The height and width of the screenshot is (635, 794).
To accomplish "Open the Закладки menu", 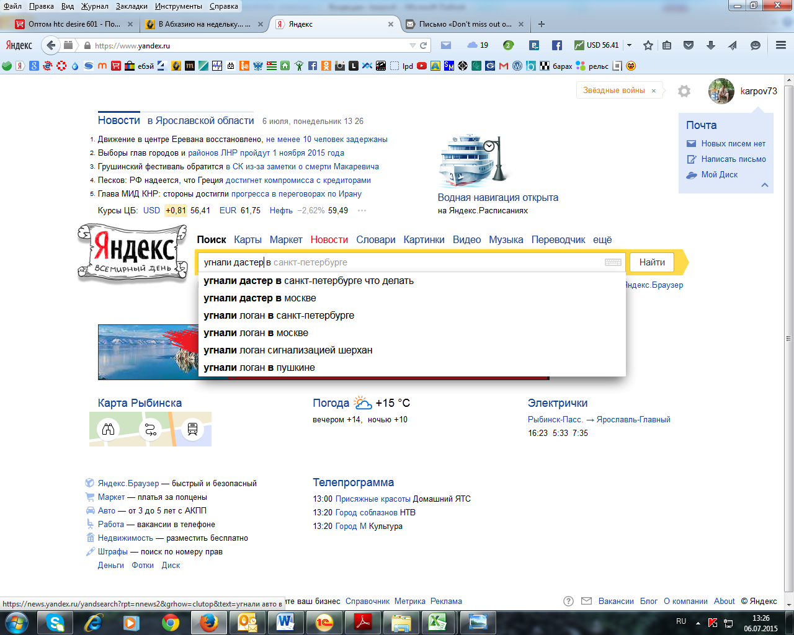I will tap(132, 6).
